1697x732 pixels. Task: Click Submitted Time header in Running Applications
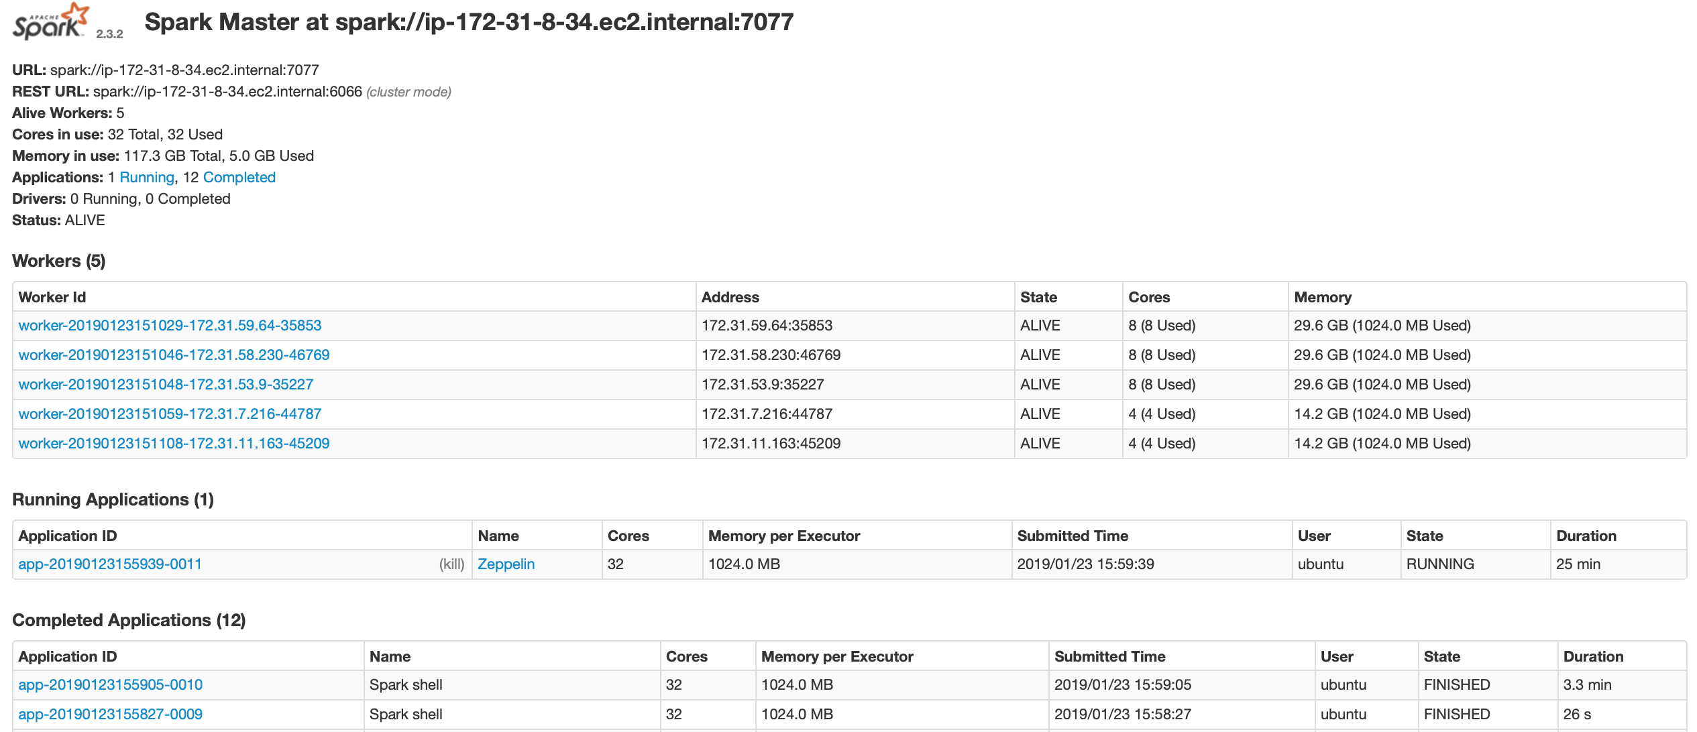tap(1072, 536)
